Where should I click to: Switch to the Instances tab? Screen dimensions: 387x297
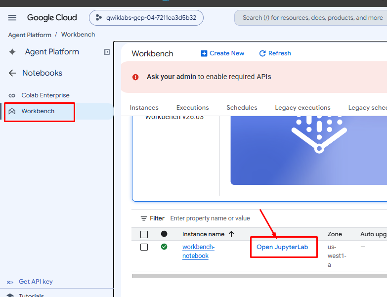(144, 108)
